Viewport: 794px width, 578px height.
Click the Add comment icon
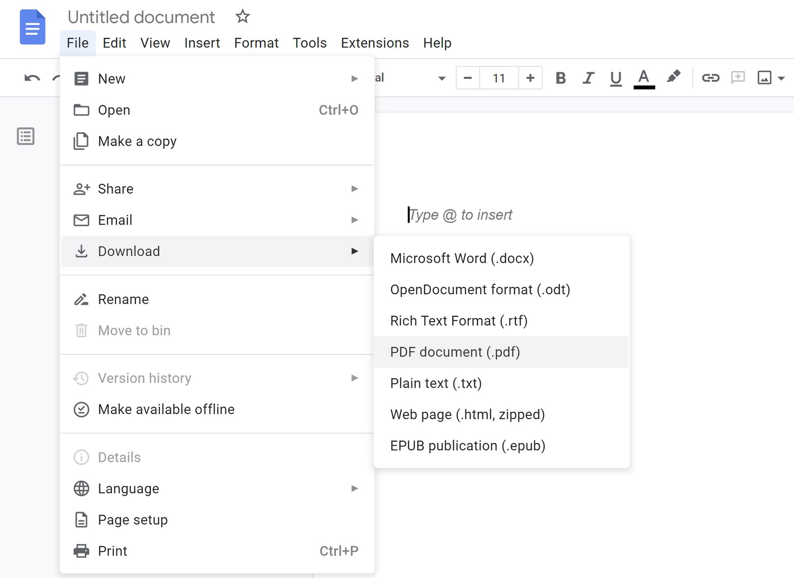click(738, 78)
